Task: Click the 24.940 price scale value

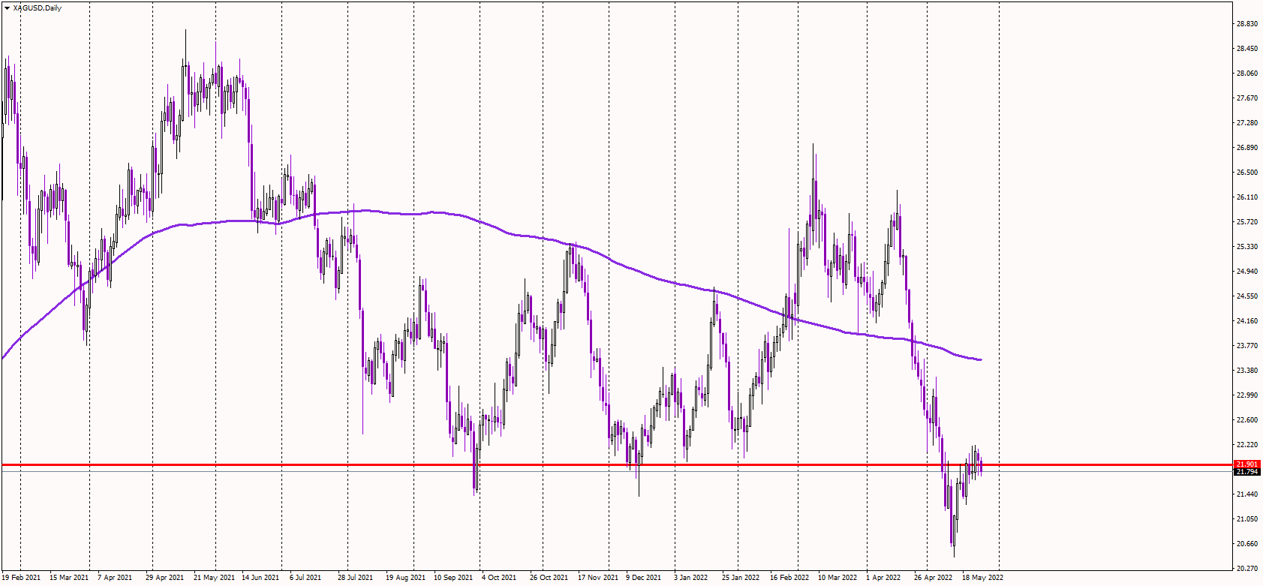Action: pyautogui.click(x=1247, y=272)
